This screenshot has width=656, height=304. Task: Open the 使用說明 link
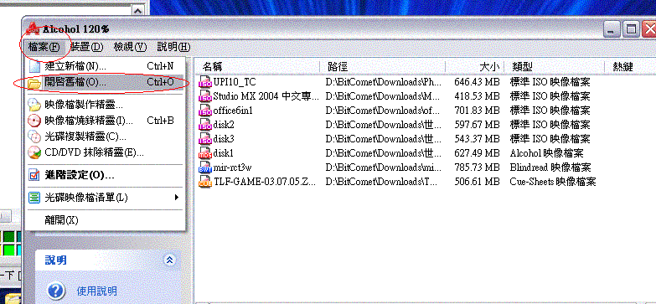[x=97, y=291]
